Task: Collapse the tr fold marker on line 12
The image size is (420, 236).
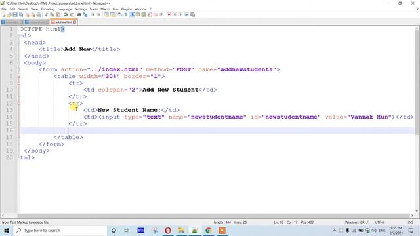Action: [19, 104]
